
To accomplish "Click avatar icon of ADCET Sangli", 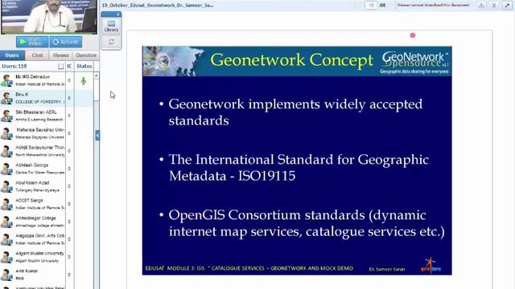I will pyautogui.click(x=6, y=205).
